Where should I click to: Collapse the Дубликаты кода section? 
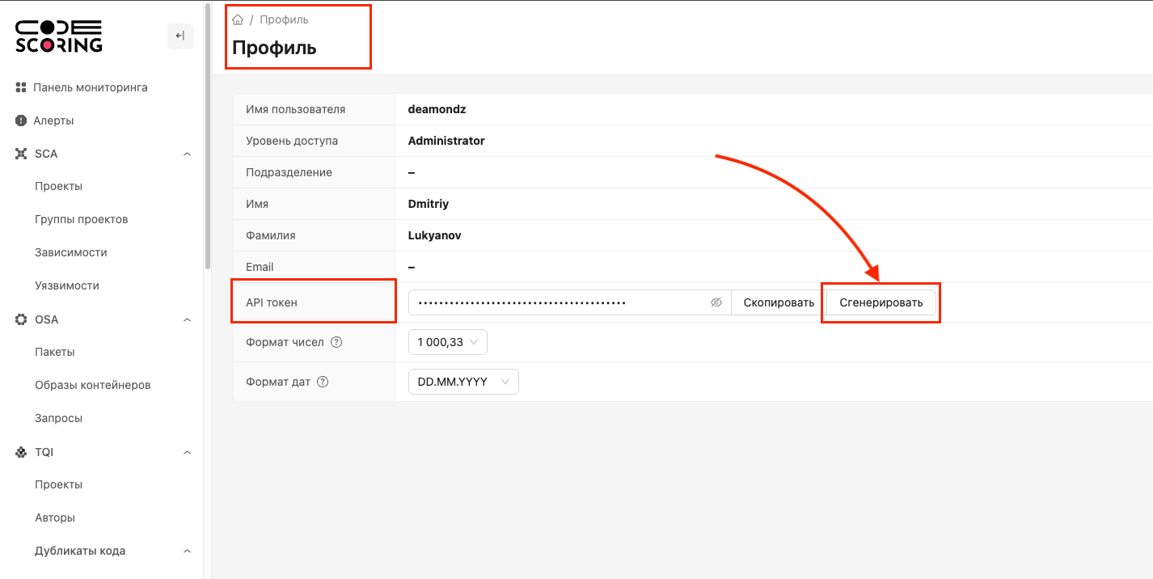click(x=187, y=550)
